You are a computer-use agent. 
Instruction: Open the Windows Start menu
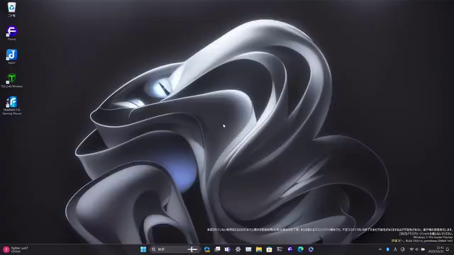143,249
